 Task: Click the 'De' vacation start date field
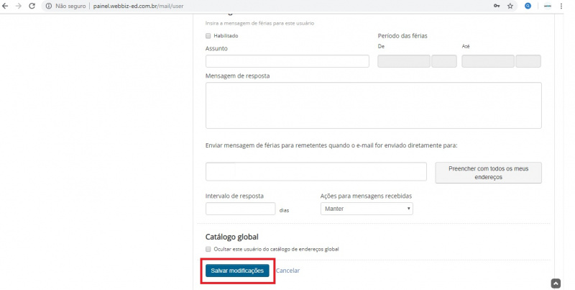pyautogui.click(x=403, y=61)
